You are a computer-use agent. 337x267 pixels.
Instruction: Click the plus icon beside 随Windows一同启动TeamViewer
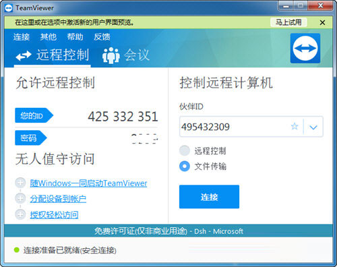point(20,183)
